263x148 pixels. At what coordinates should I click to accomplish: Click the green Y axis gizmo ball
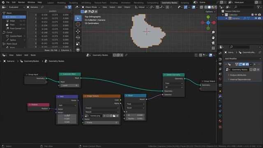click(x=208, y=17)
